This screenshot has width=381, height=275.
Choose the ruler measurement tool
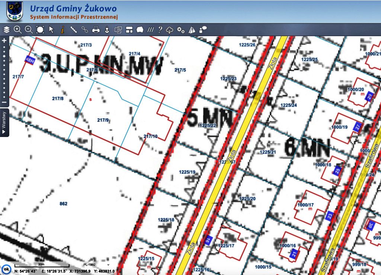(74, 30)
